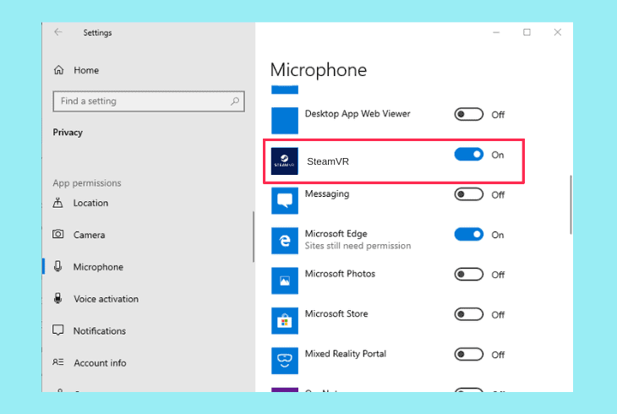Click the App permissions section label
The height and width of the screenshot is (414, 617).
[87, 183]
